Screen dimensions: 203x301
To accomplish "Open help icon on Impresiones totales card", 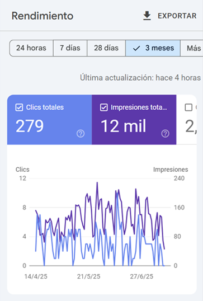I will [x=165, y=133].
